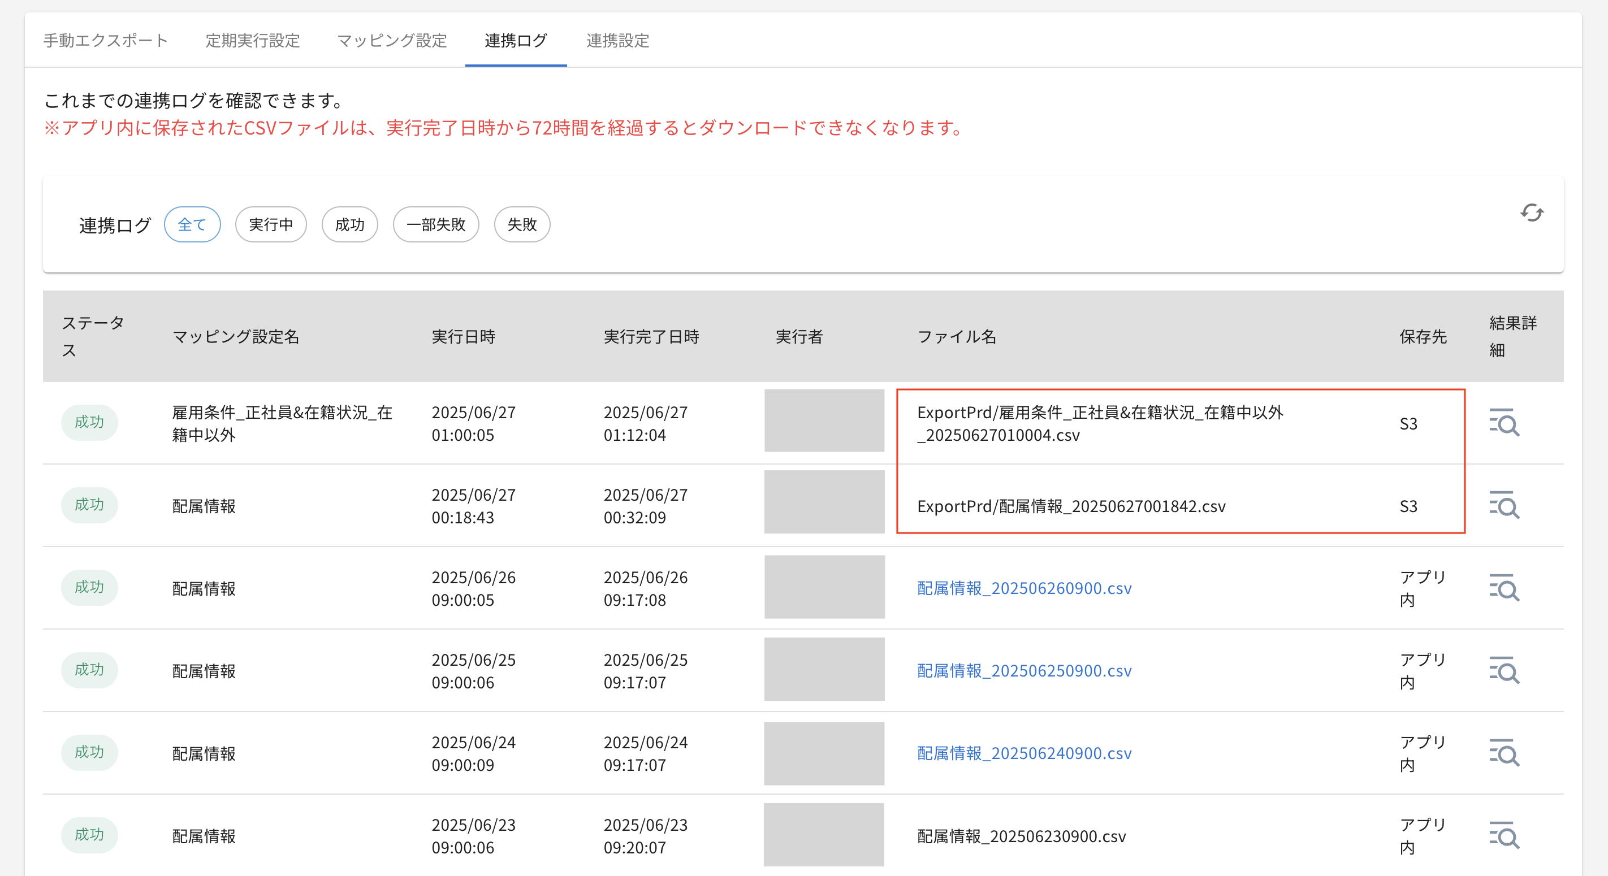Screen dimensions: 1608x876
Task: Open result details for the 2025/06/25 row
Action: click(x=1504, y=670)
